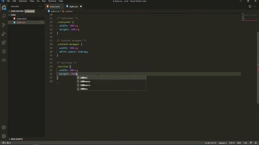Image resolution: width=259 pixels, height=145 pixels.
Task: Click line number 12 in gutter
Action: click(x=51, y=22)
